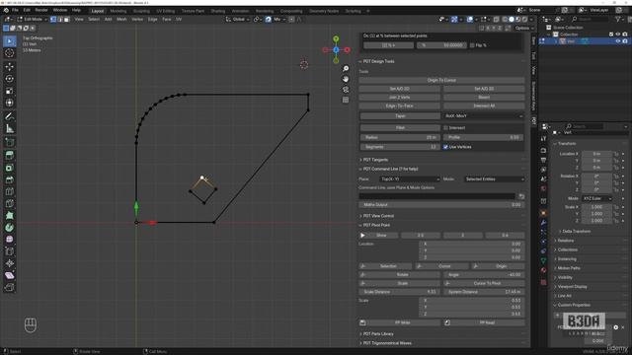Click the Origin To Cursor button
The image size is (632, 355).
(441, 80)
